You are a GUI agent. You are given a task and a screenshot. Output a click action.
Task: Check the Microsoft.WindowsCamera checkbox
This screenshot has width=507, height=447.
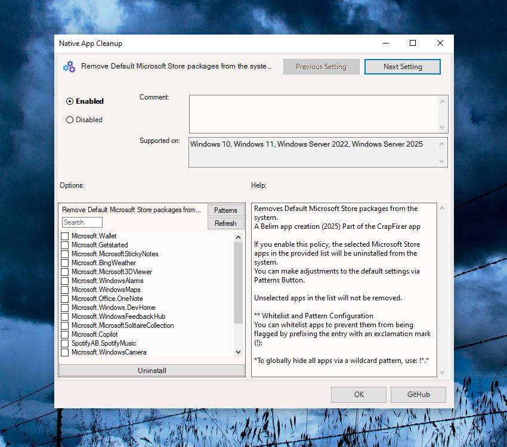[x=64, y=352]
